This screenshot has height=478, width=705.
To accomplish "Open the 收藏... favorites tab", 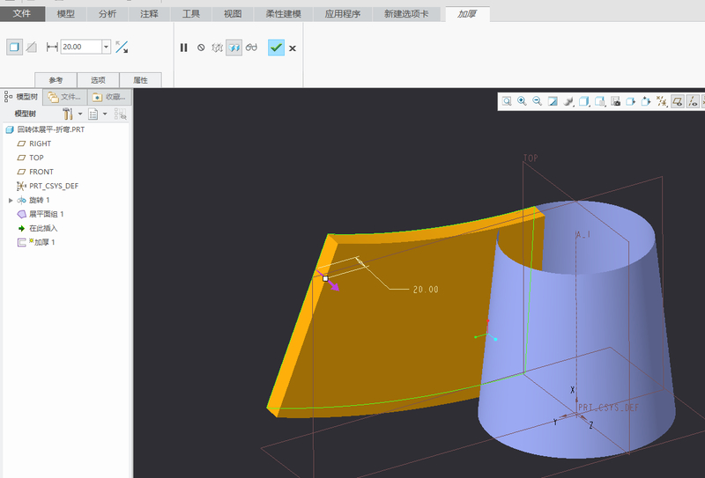I will coord(109,97).
